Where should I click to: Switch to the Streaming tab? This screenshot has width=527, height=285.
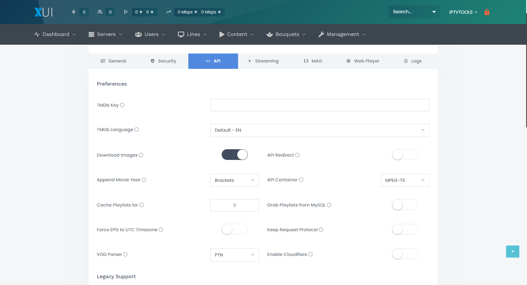[x=263, y=61]
